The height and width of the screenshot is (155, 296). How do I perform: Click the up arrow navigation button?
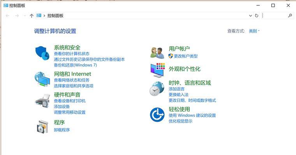(32, 16)
